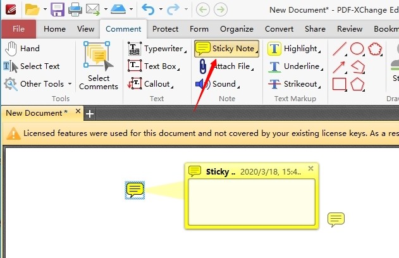Select the Polygon line drawing tool
The image size is (399, 258).
(357, 67)
